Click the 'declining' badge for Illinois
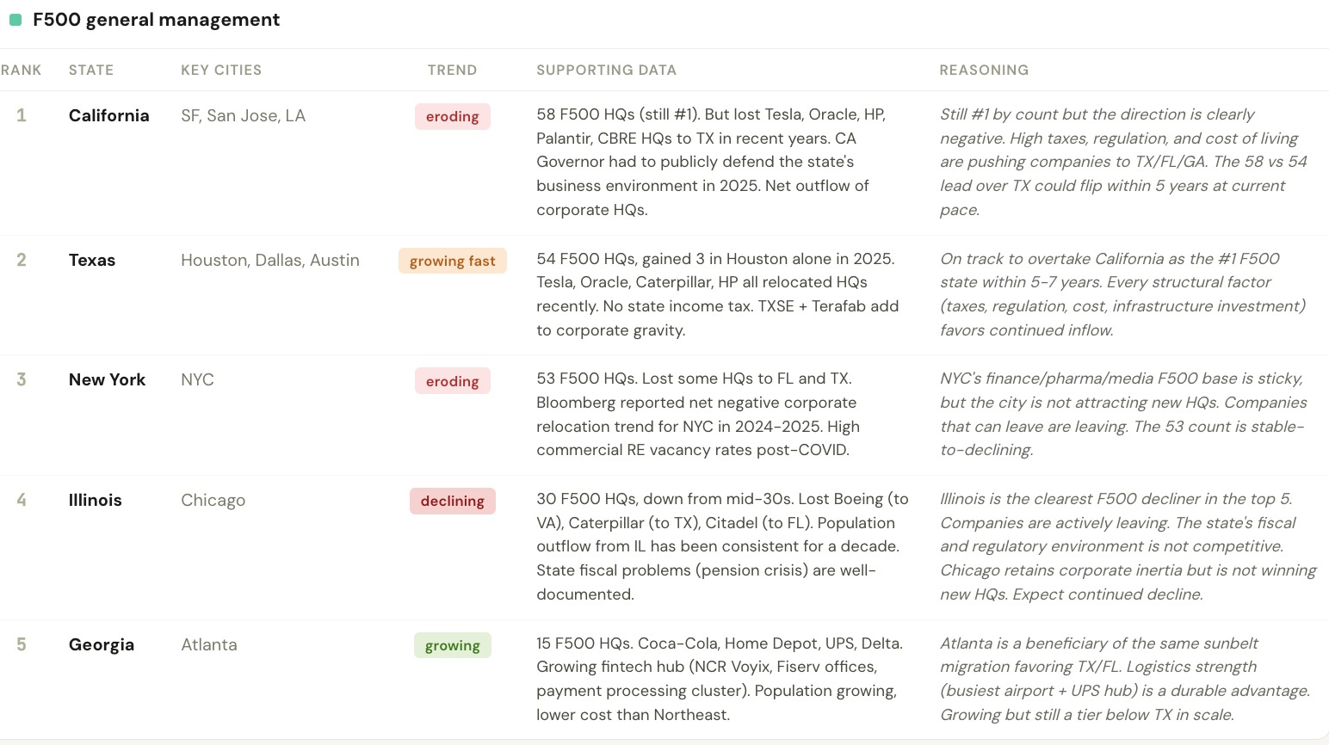 pyautogui.click(x=452, y=502)
